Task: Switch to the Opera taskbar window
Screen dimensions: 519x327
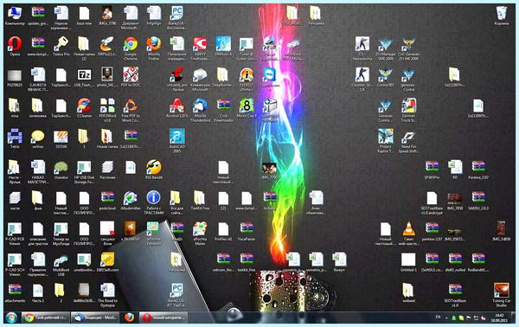Action: click(x=163, y=317)
